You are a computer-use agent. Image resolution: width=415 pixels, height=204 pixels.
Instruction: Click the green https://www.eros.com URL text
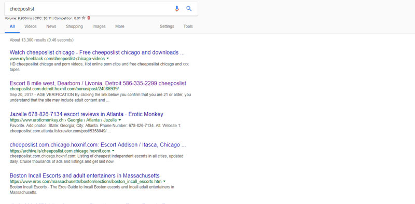tap(86, 182)
